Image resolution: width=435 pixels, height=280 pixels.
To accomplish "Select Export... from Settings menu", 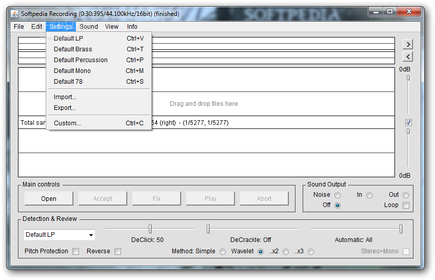I will tap(99, 108).
